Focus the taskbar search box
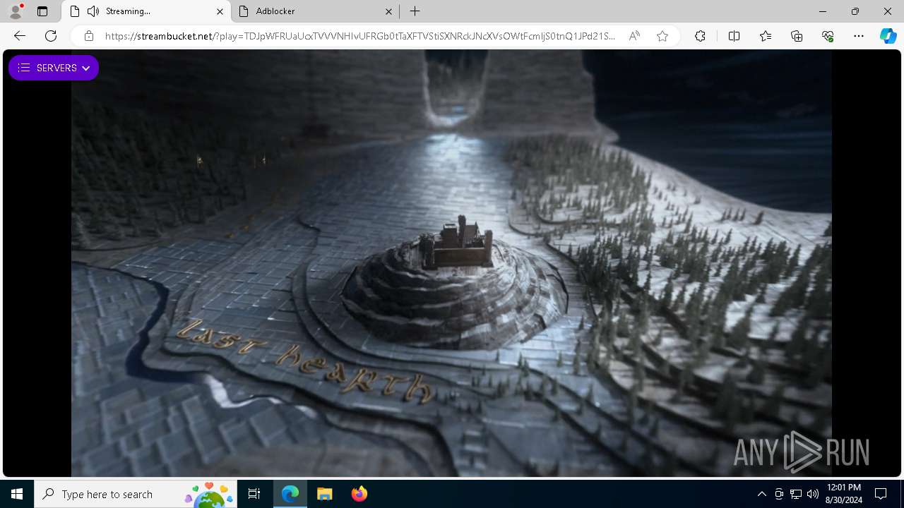The image size is (904, 508). pos(136,494)
